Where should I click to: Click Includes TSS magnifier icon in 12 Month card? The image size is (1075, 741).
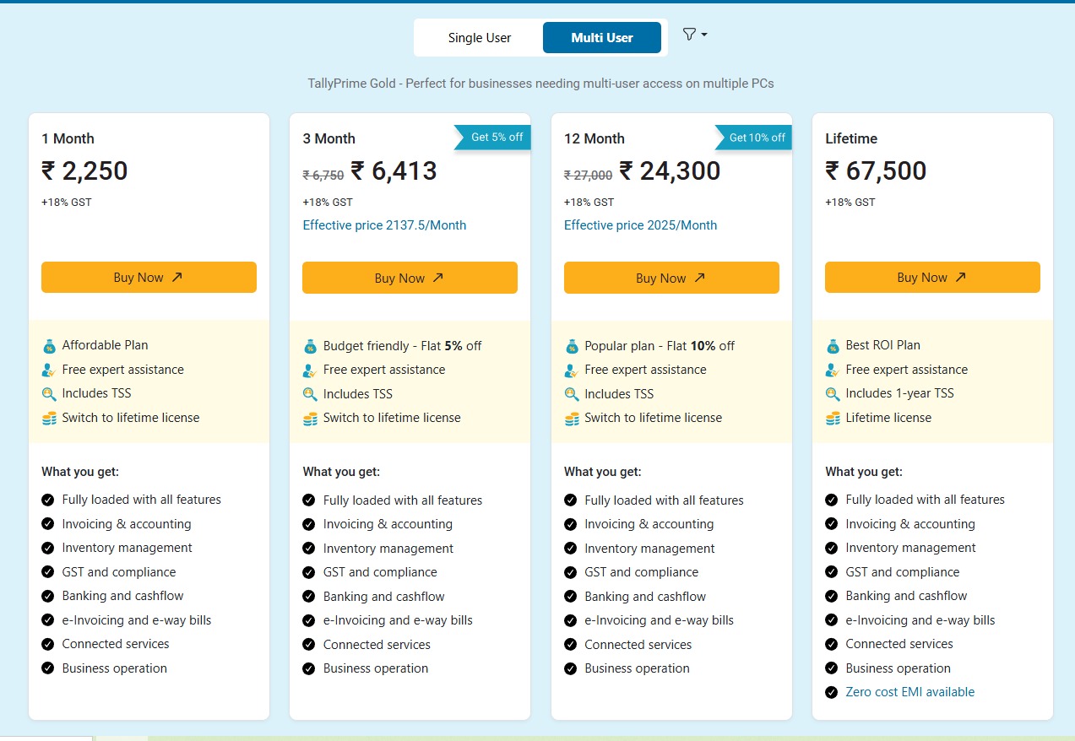572,394
